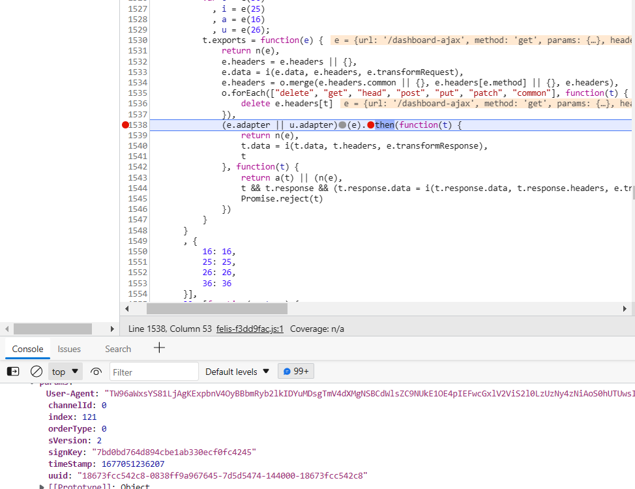
Task: Click the code editor scroll-left arrow
Action: point(126,308)
